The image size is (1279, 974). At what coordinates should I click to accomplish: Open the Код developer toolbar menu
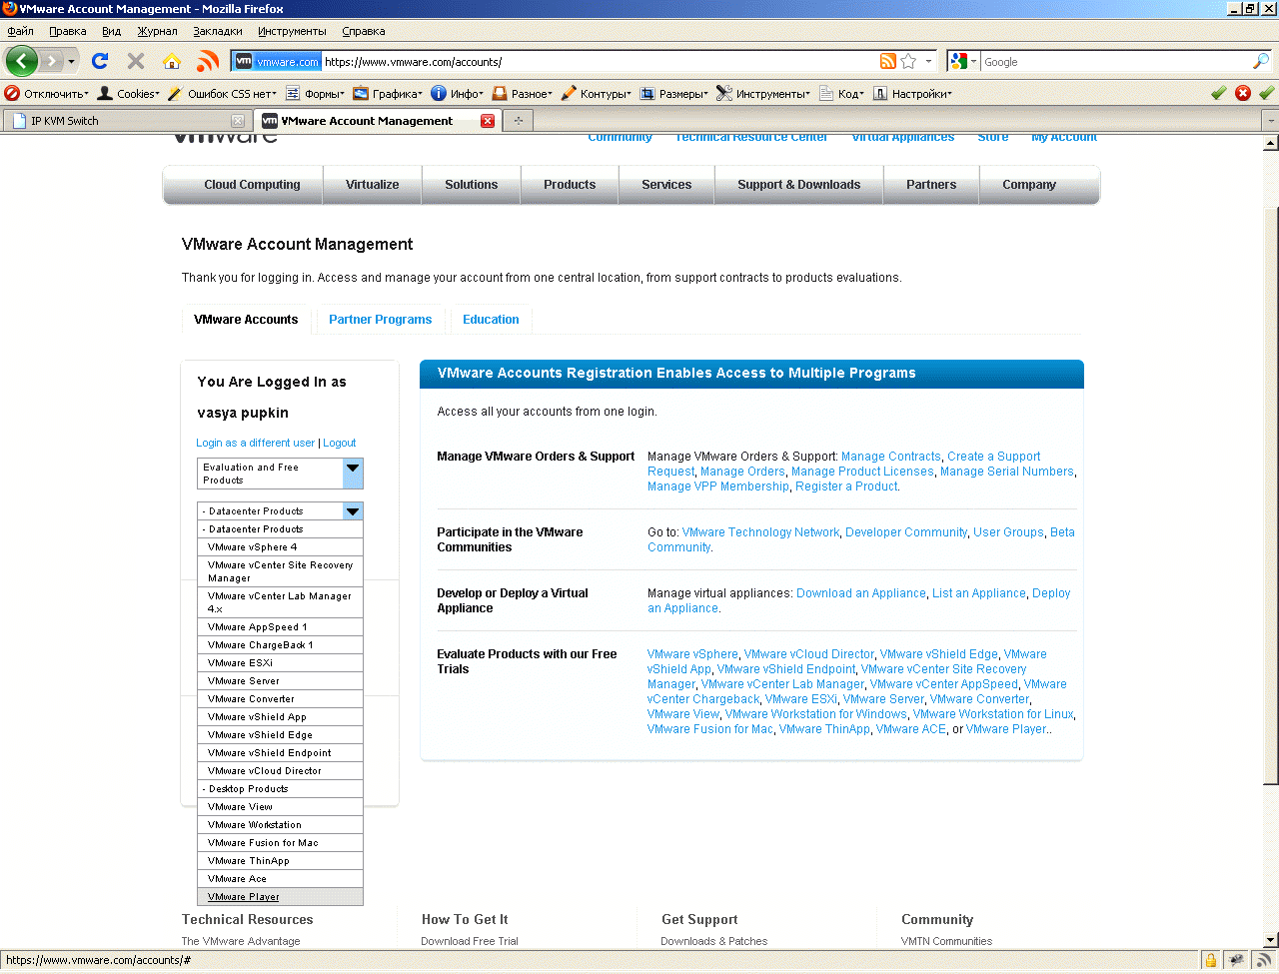[x=841, y=93]
